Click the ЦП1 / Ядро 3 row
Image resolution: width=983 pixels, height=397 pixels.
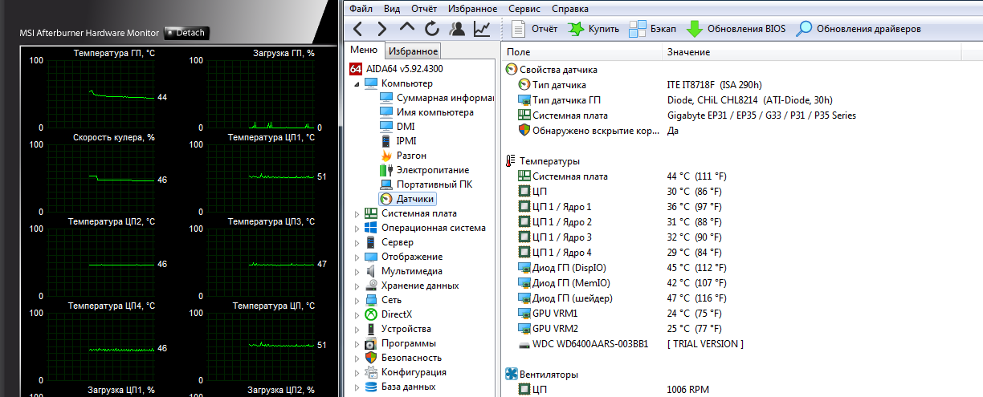[x=742, y=237]
